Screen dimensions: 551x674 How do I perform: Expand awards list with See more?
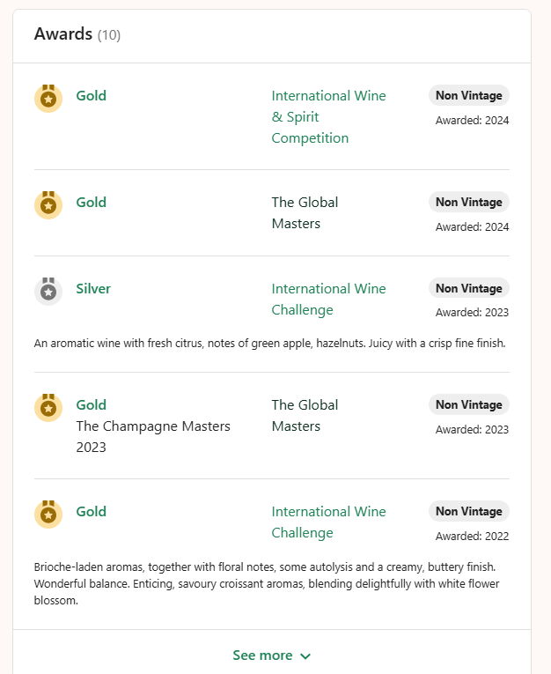tap(271, 655)
